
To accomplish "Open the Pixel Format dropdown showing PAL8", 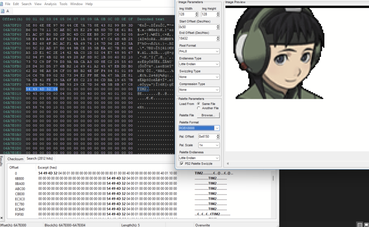I will click(199, 51).
